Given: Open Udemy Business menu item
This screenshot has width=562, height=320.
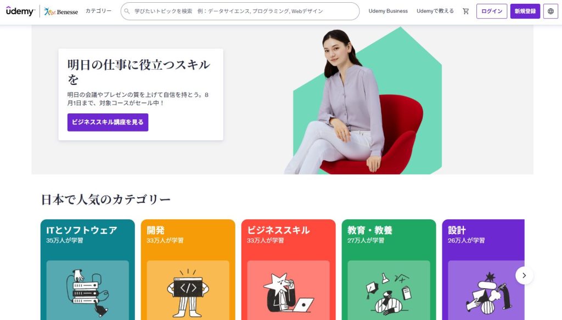Looking at the screenshot, I should coord(388,11).
